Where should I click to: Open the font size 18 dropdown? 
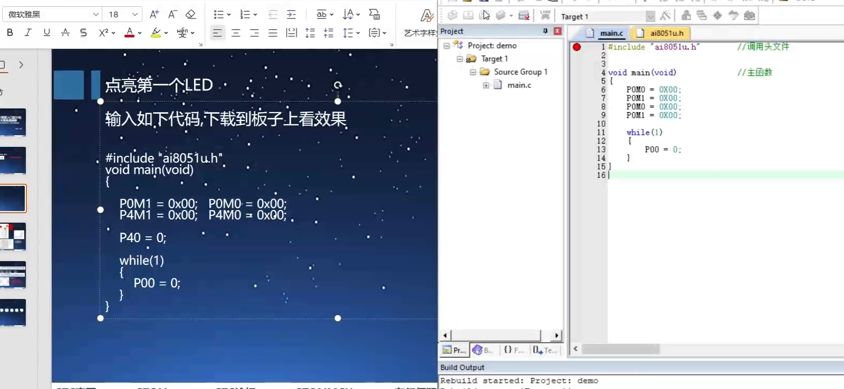[135, 14]
